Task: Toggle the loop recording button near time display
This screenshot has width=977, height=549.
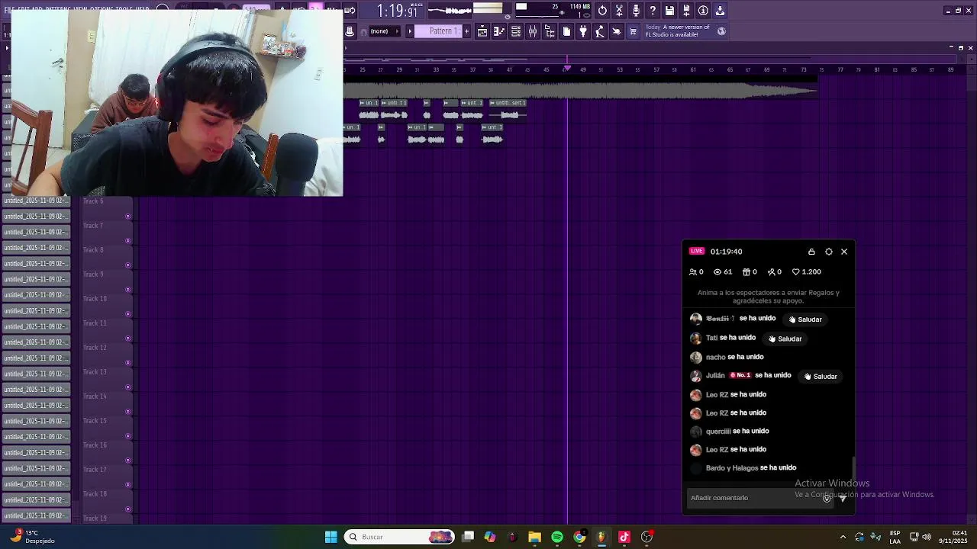Action: click(350, 11)
